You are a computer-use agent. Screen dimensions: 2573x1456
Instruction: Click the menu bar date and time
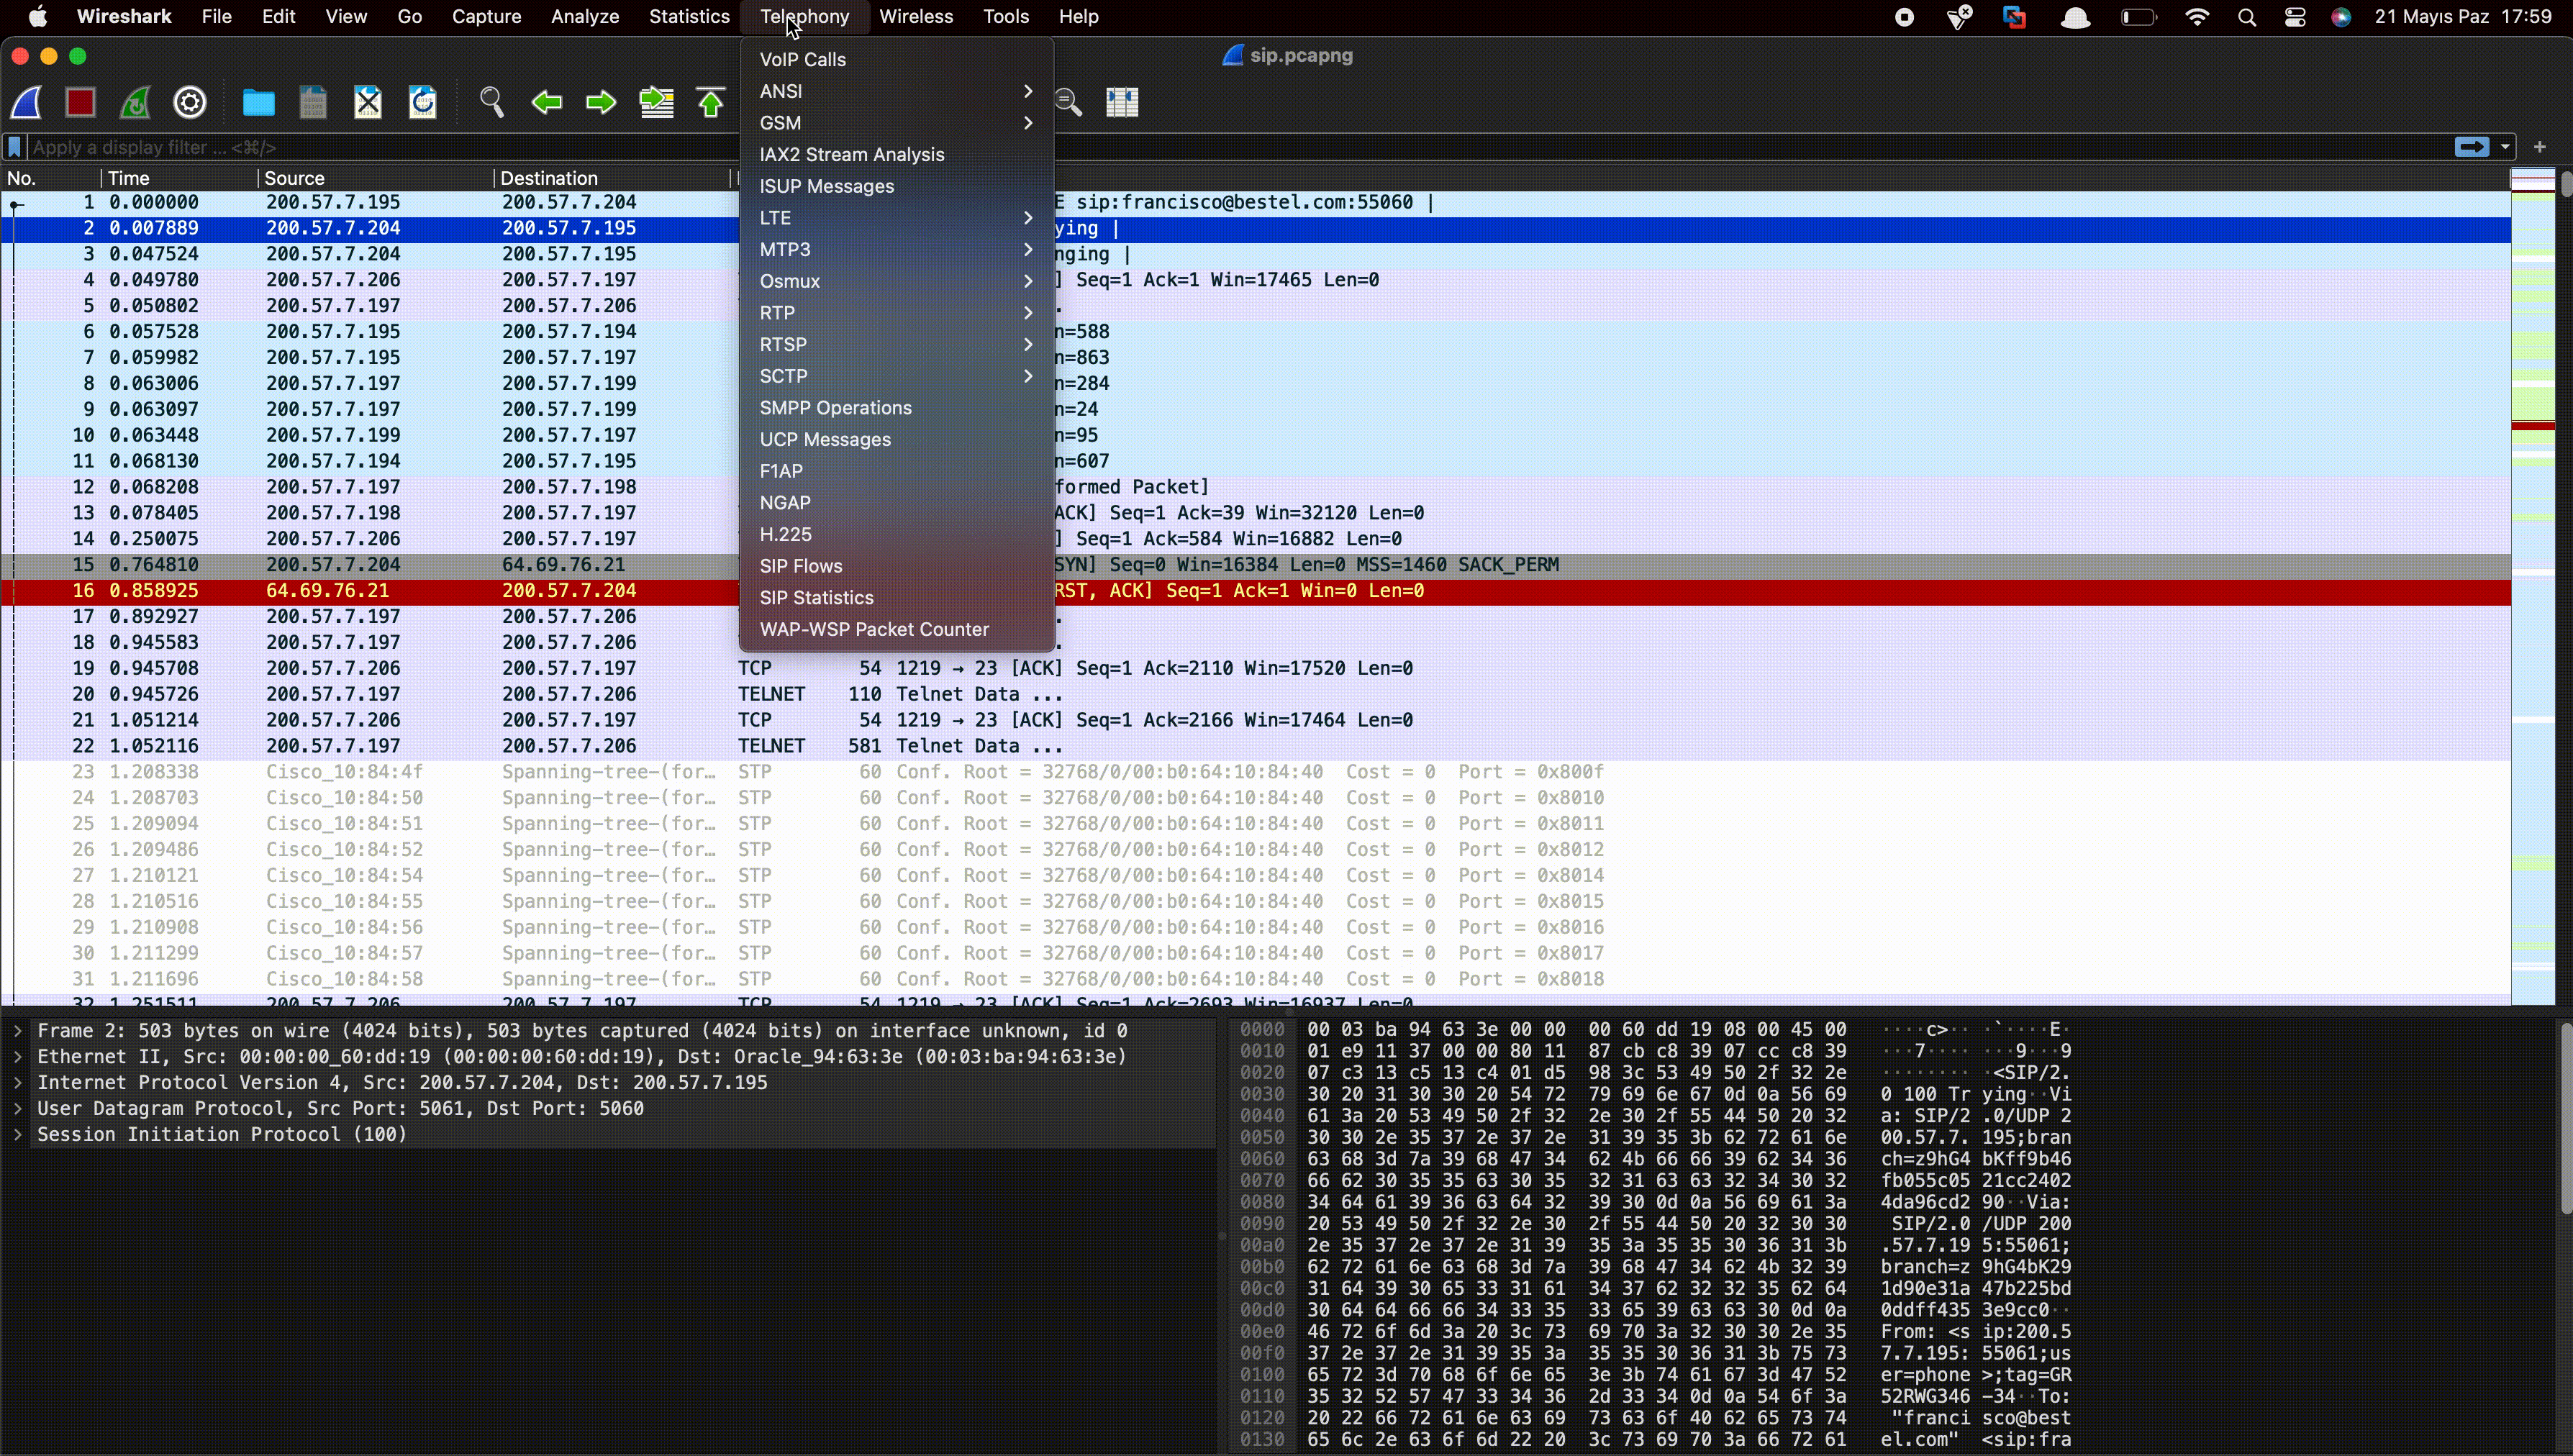point(2463,17)
